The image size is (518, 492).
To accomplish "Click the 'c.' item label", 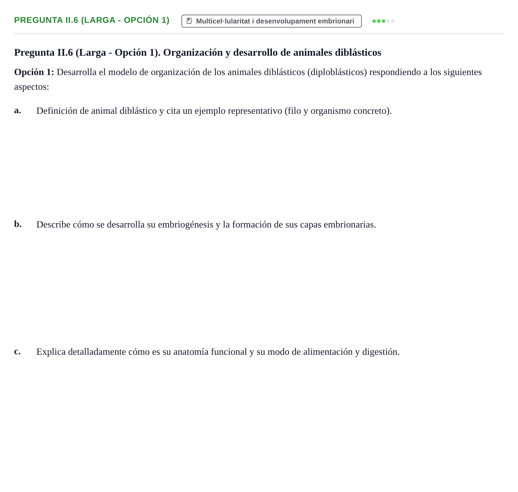I will click(17, 352).
